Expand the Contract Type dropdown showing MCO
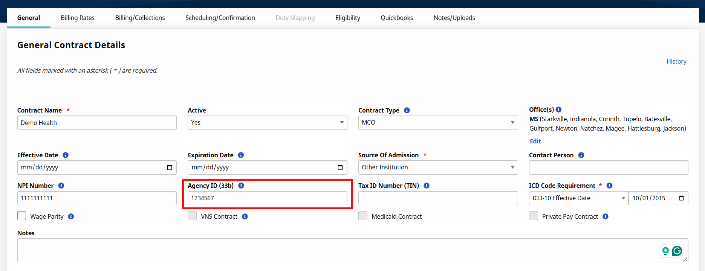Viewport: 705px width, 271px height. pos(438,123)
